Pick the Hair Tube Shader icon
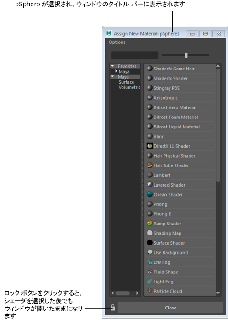This screenshot has height=320, width=228. [x=150, y=165]
